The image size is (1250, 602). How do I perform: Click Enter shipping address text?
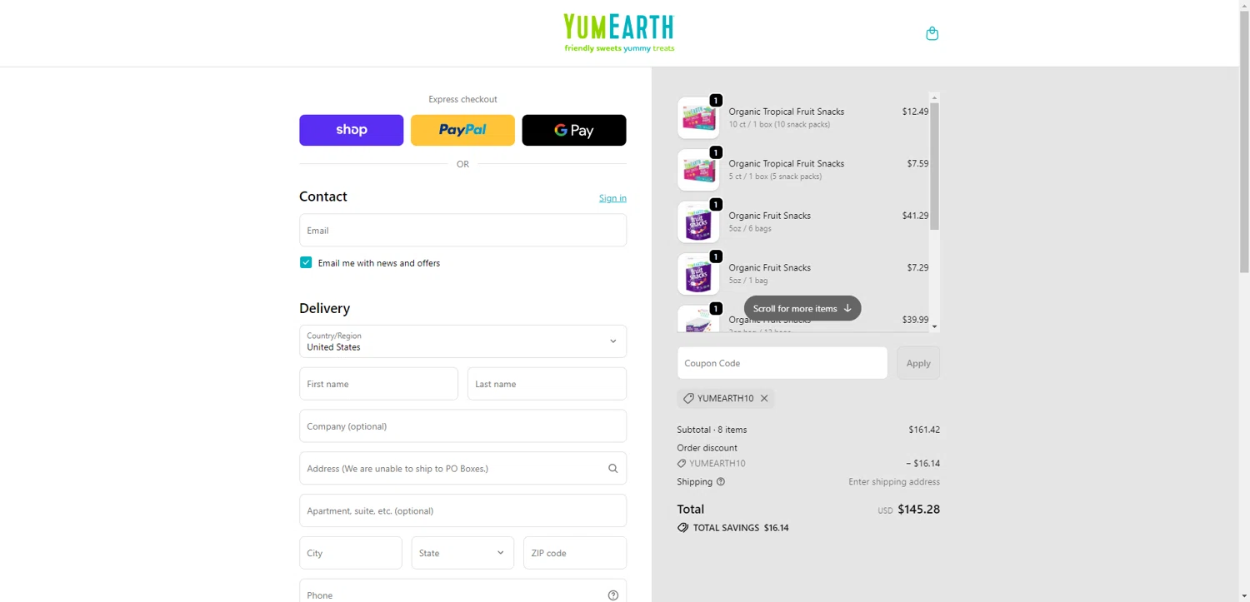click(x=894, y=481)
